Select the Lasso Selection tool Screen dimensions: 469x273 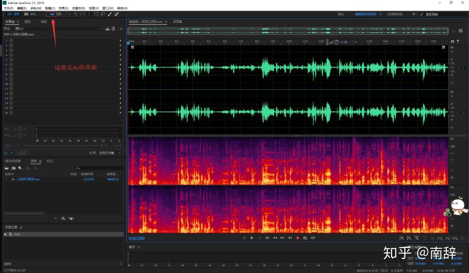[x=103, y=14]
